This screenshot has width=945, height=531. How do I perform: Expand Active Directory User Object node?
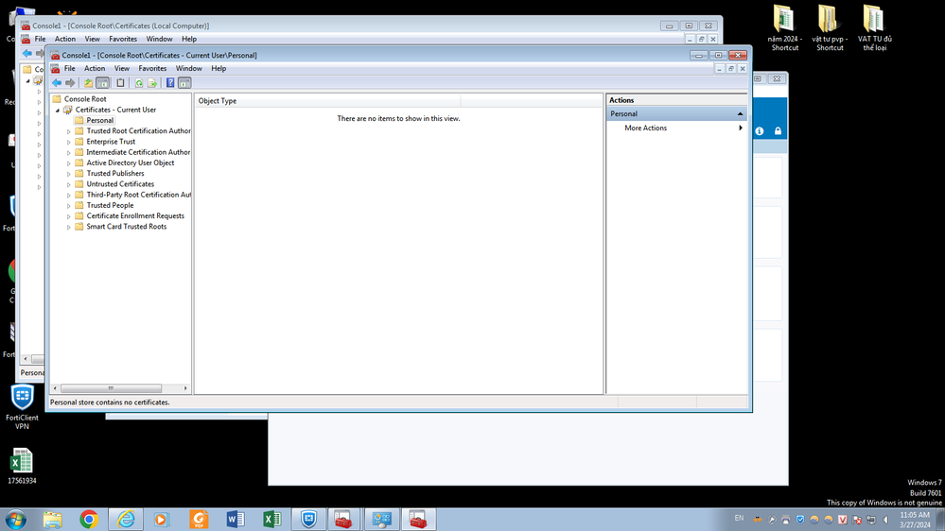(x=69, y=163)
